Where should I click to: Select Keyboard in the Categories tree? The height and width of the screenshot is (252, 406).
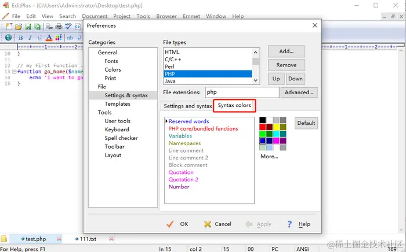tap(117, 129)
